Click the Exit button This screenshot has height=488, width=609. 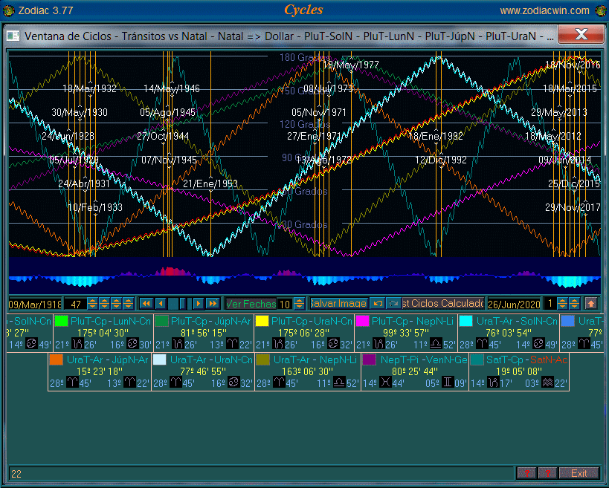[x=579, y=473]
